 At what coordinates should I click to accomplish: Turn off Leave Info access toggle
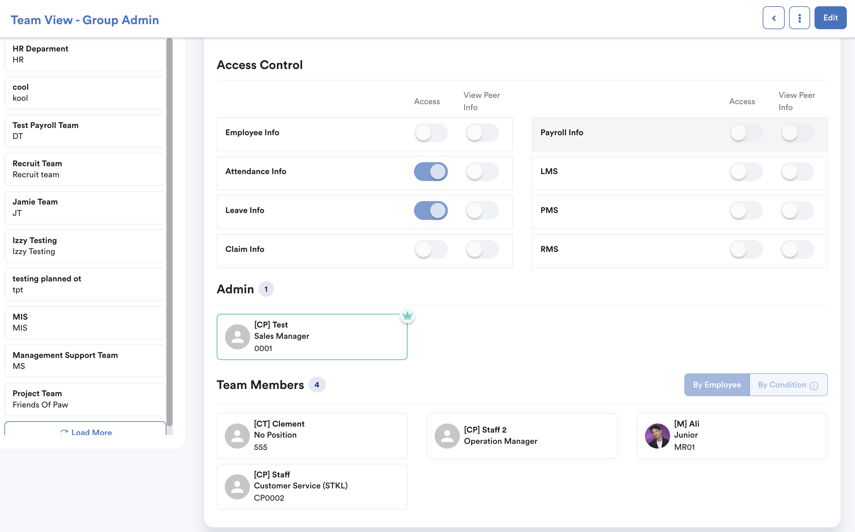(431, 210)
